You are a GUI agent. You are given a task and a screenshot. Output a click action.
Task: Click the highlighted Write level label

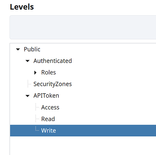coord(48,131)
